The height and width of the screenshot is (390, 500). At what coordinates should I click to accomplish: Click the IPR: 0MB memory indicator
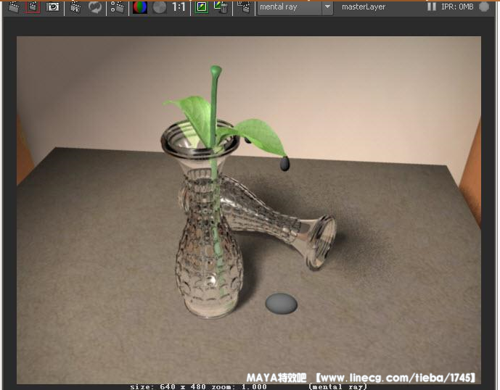point(457,7)
